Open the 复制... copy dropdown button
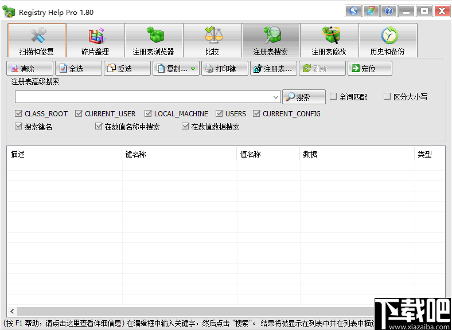Screen dimensions: 452x330 [176, 68]
